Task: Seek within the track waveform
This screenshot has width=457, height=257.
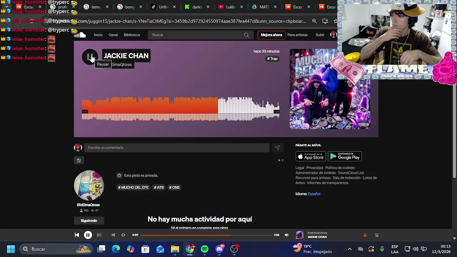Action: click(x=180, y=109)
